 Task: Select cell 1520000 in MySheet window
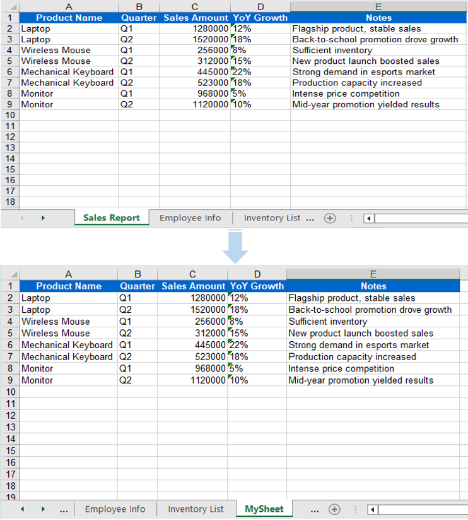click(x=192, y=310)
